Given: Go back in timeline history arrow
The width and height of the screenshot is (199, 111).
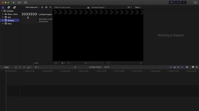Looking at the screenshot, I should click(75, 67).
